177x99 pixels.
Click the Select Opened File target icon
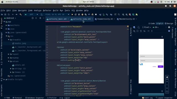click(33, 18)
